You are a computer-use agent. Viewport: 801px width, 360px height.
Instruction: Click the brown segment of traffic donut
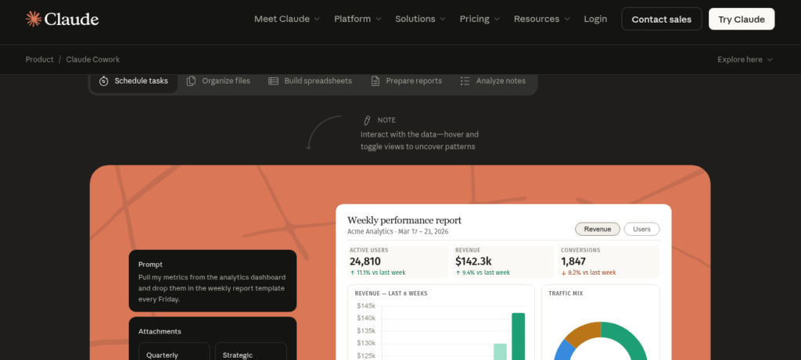[x=584, y=333]
